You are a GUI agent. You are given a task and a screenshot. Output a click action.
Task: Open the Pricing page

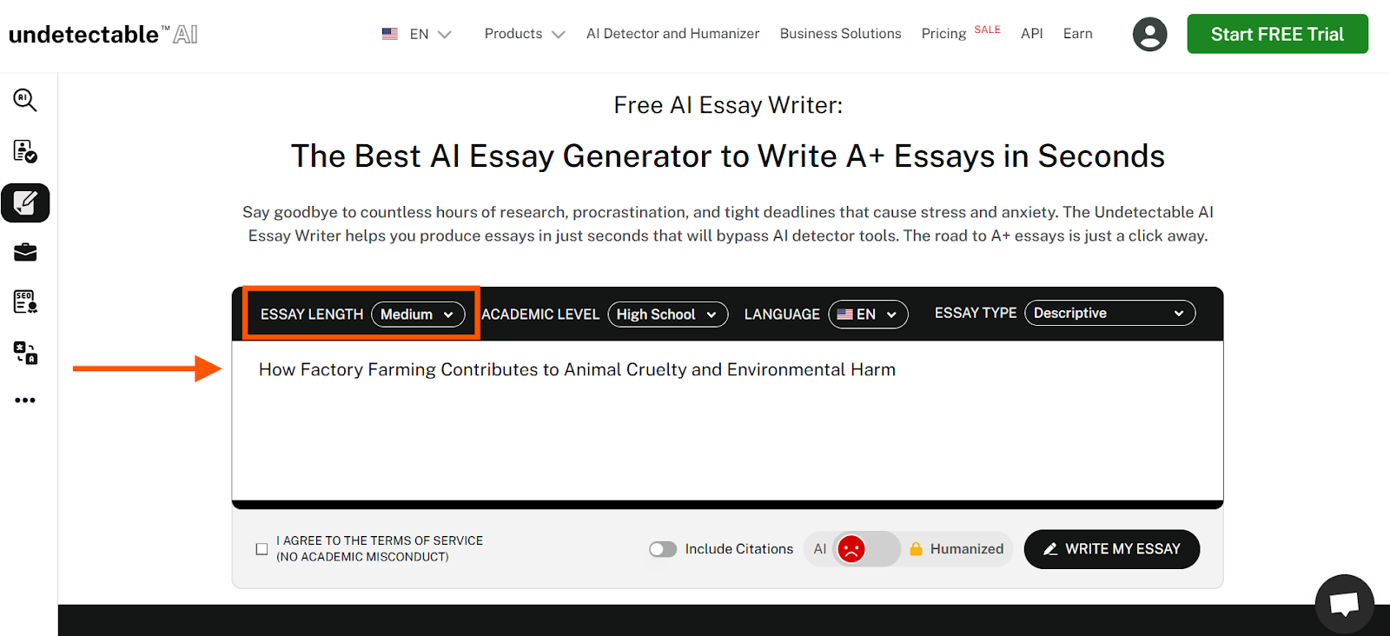pos(943,34)
